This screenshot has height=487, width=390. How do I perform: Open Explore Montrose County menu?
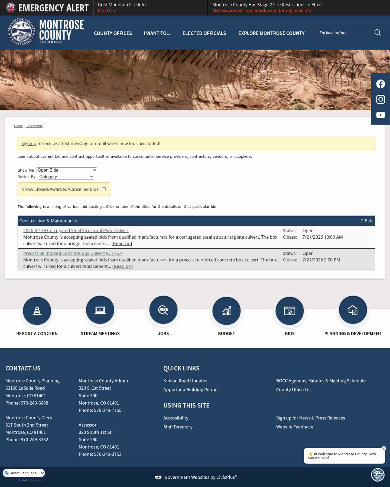[x=271, y=33]
